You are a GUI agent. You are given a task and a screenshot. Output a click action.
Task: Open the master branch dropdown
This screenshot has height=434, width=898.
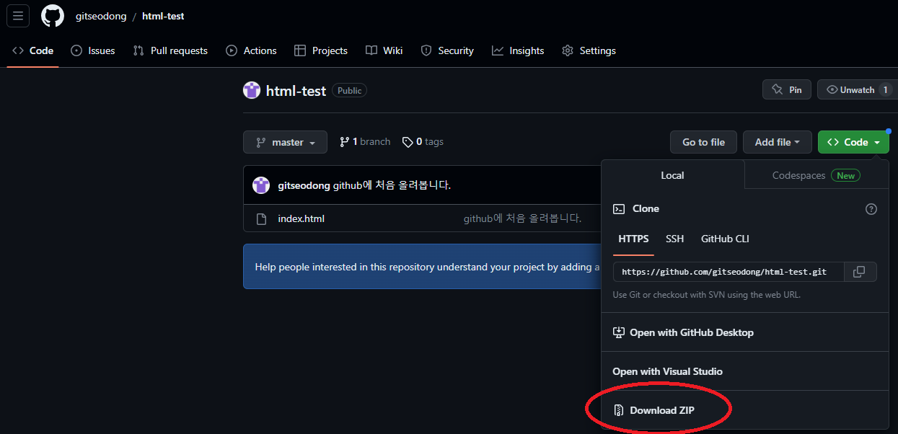(285, 142)
